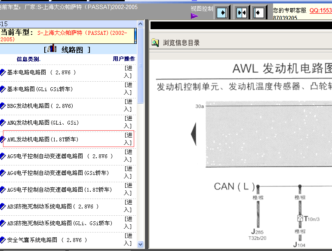Select 安全气囊系统电路图 ( 2.8V6 ) entry

click(x=47, y=240)
